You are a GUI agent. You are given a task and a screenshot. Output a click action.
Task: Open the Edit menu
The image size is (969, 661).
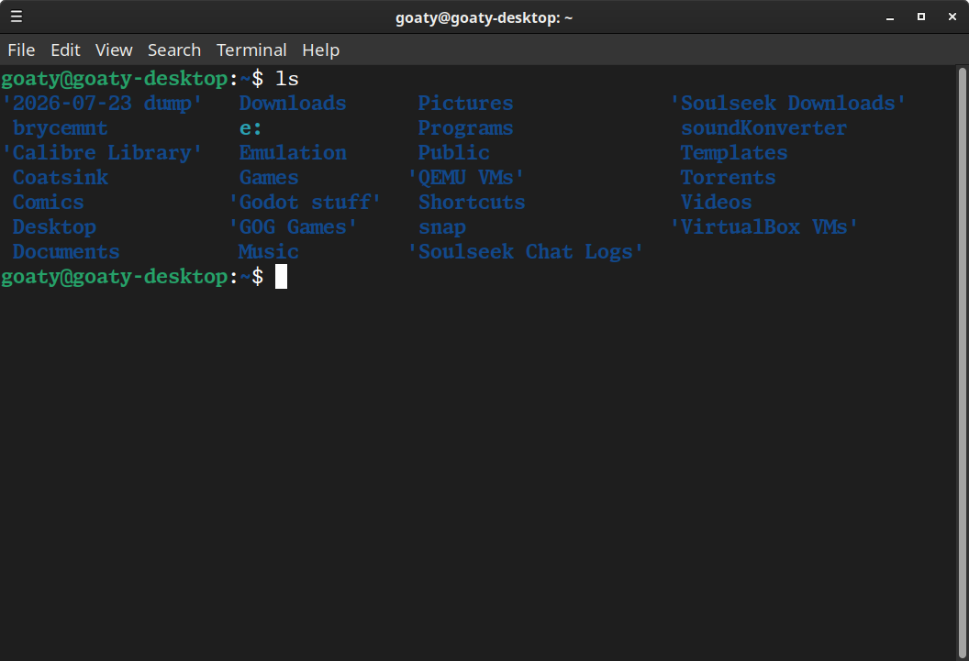(x=65, y=50)
